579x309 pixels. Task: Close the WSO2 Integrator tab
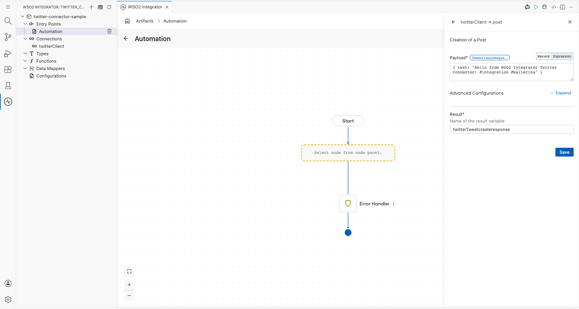pos(167,7)
